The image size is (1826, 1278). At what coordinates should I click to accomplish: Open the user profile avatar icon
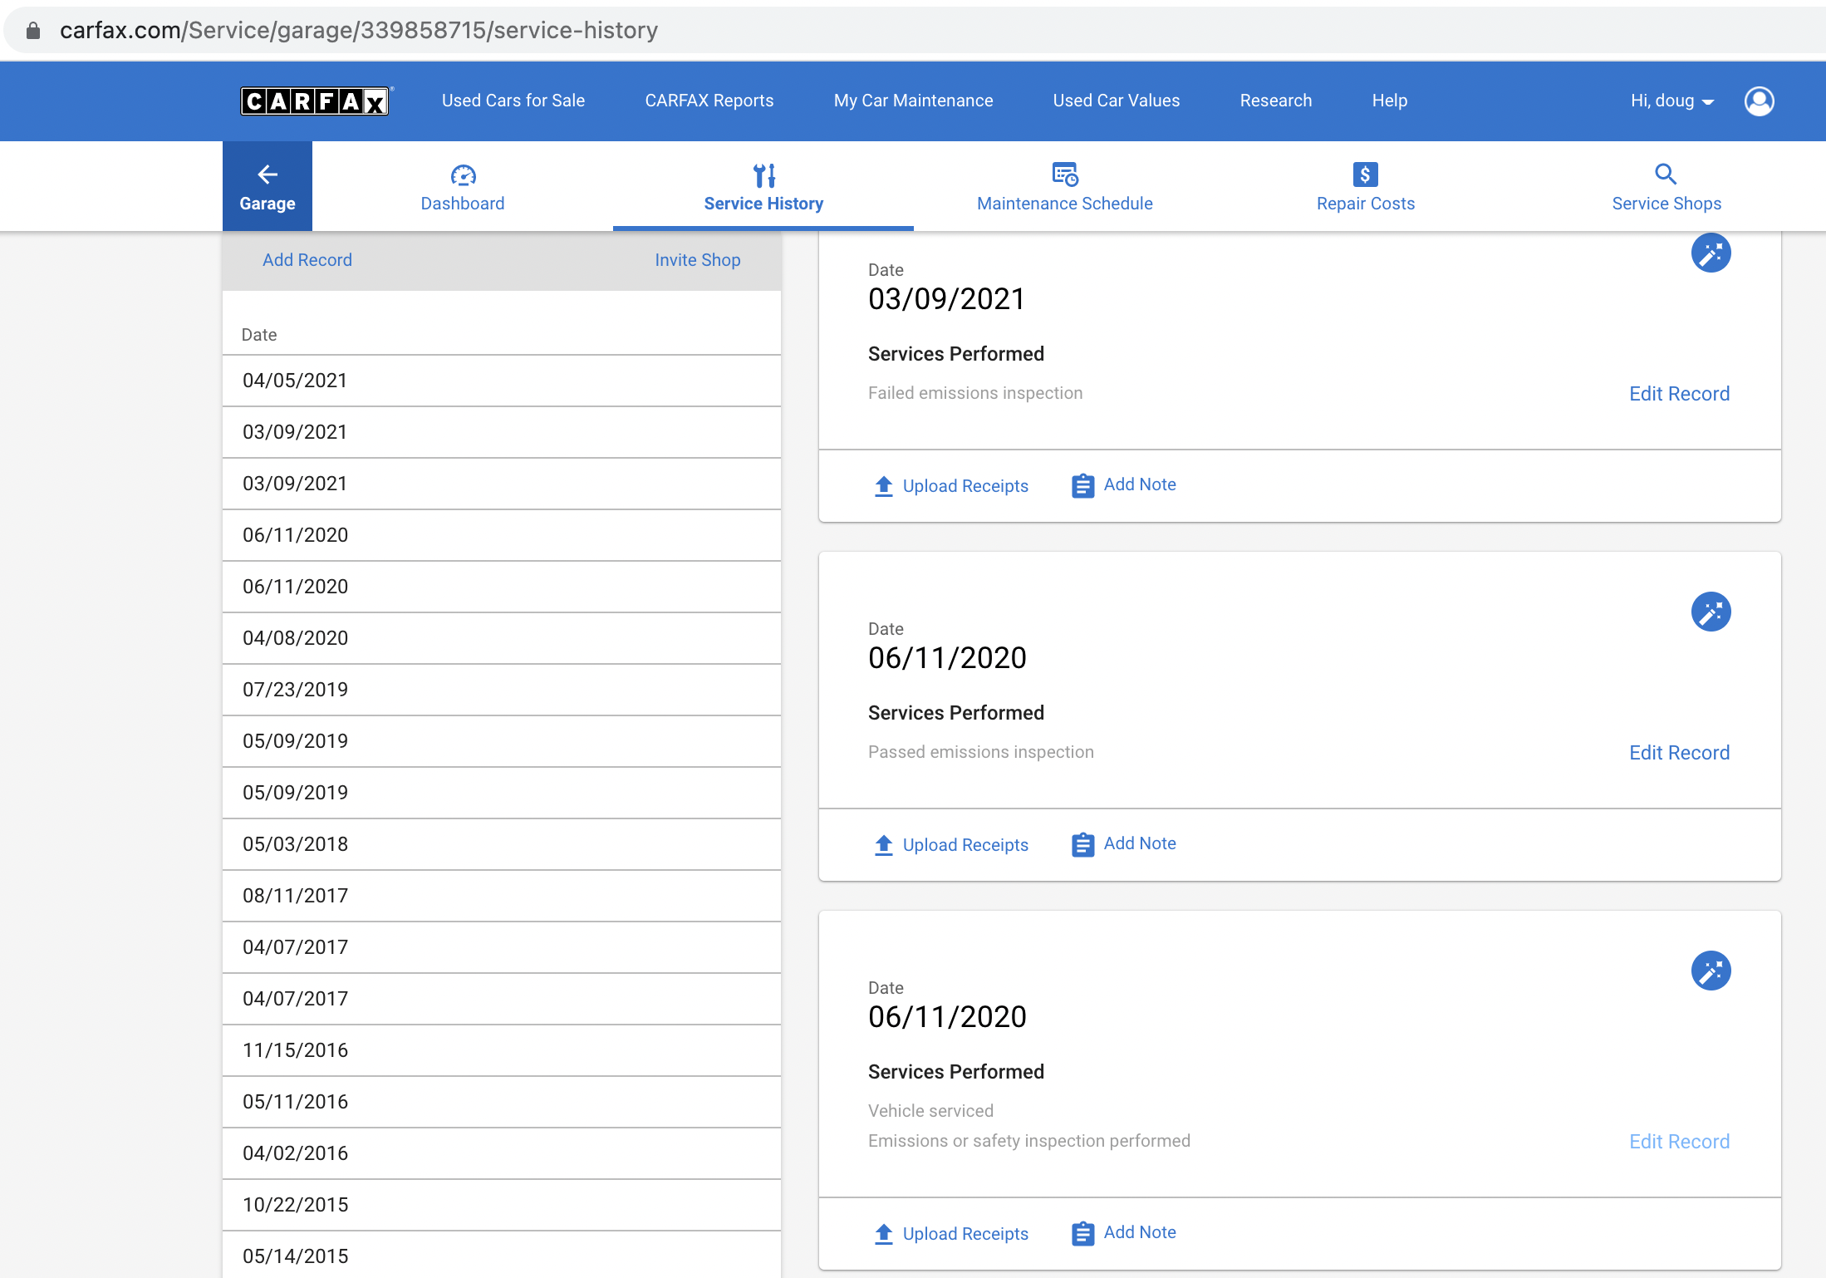pos(1759,101)
